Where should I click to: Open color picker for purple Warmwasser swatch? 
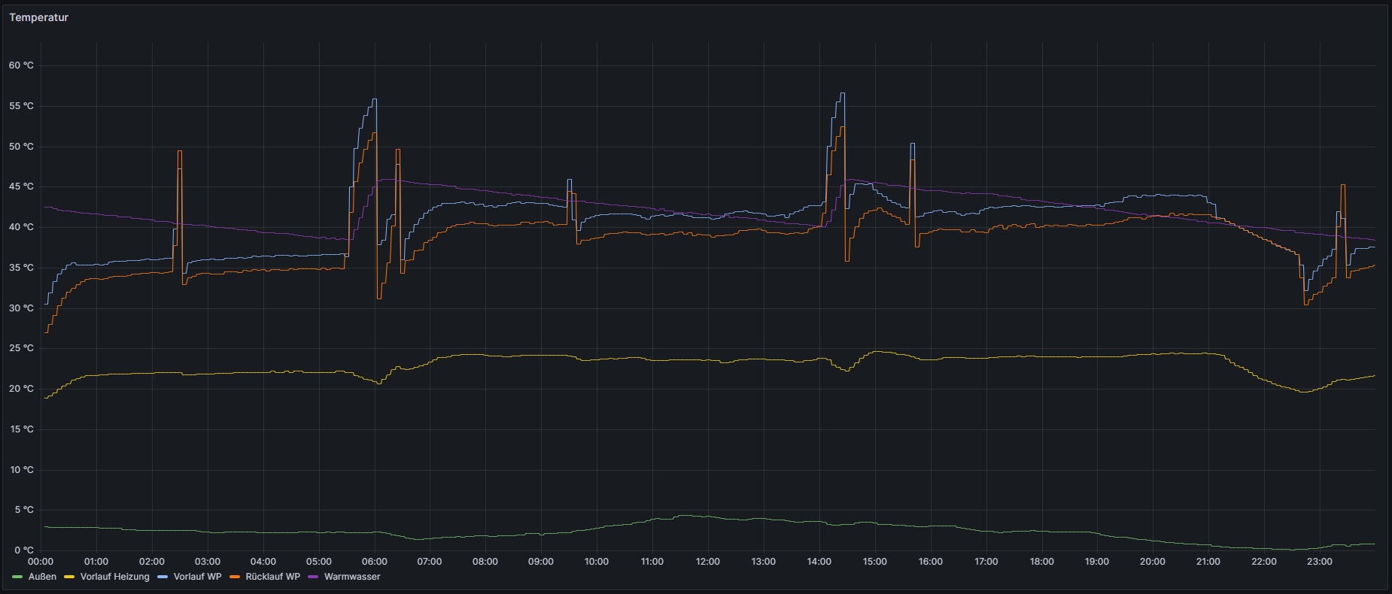pos(314,577)
